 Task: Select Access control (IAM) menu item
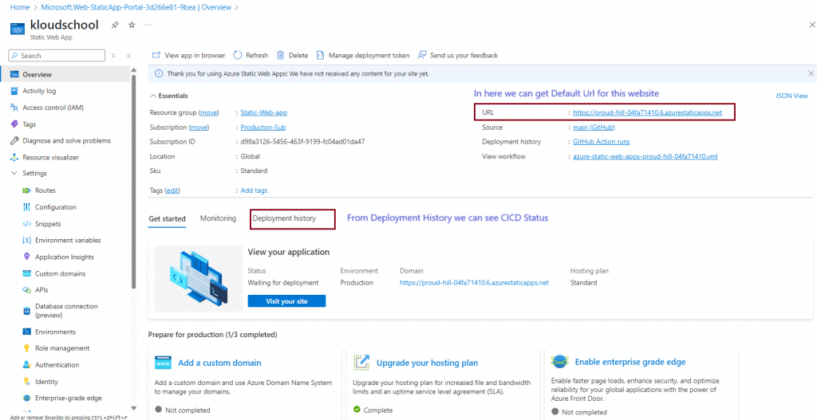(53, 108)
